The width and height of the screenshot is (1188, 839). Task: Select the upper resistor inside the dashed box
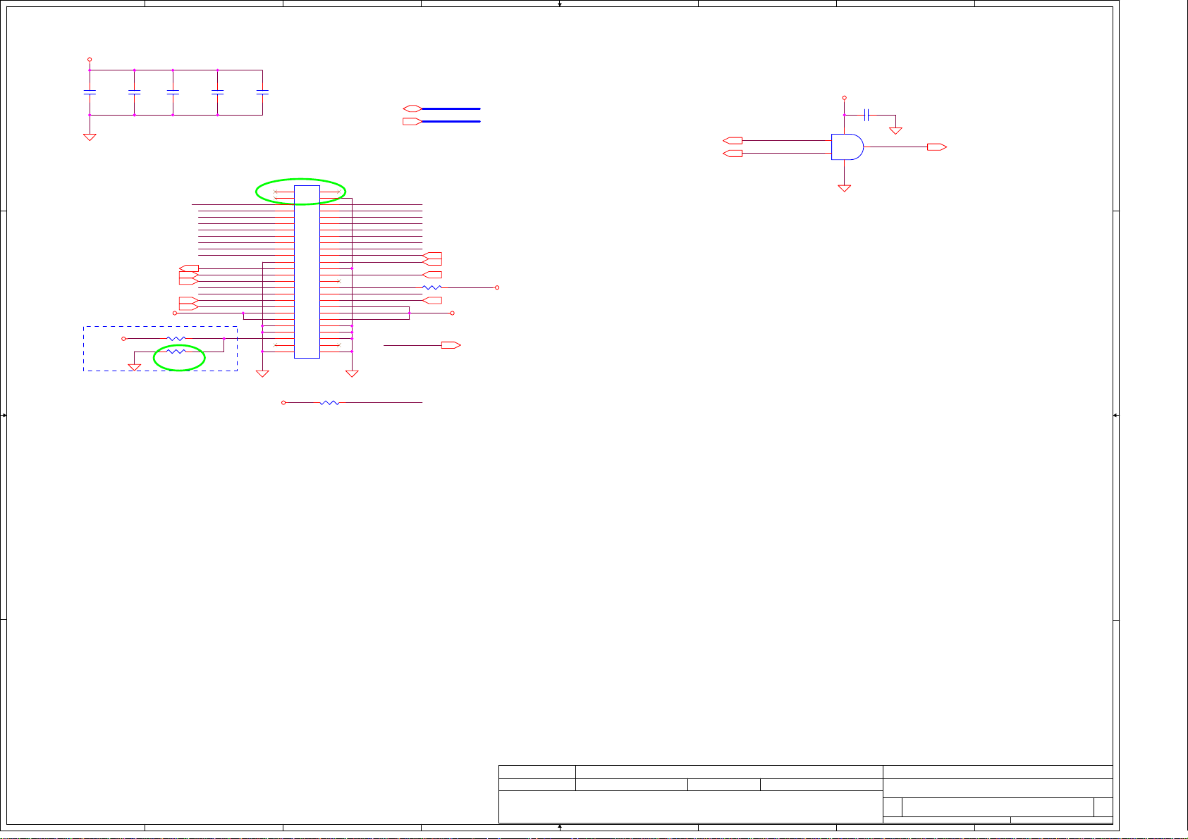[176, 339]
